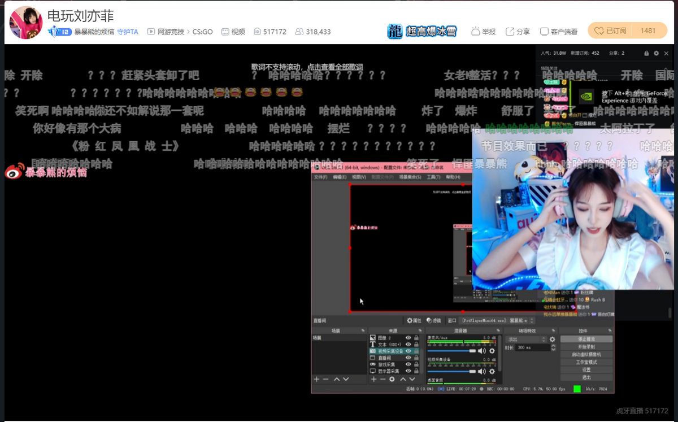
Task: Click the add source plus icon
Action: pyautogui.click(x=373, y=379)
